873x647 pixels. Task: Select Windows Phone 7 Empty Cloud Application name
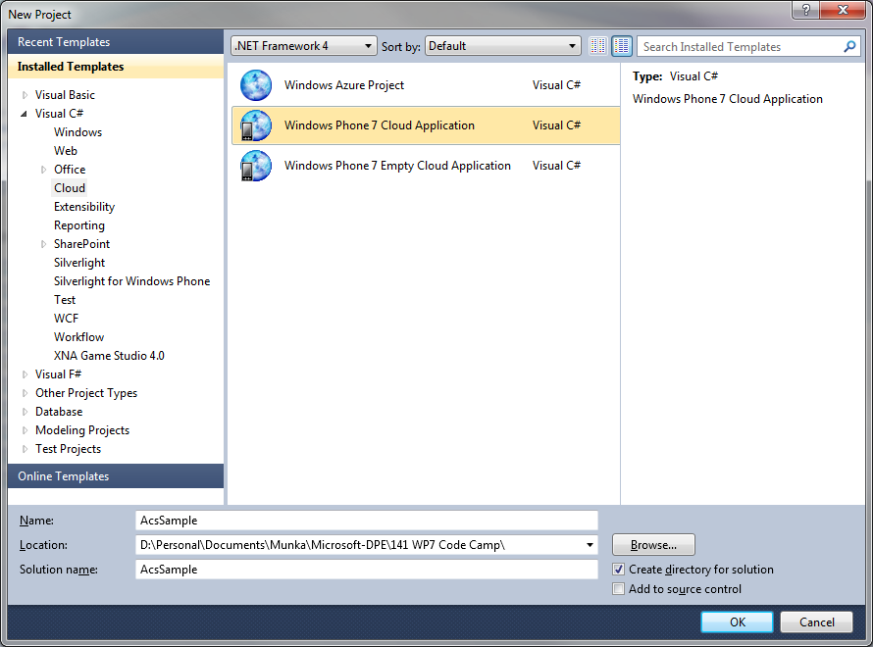[x=397, y=166]
